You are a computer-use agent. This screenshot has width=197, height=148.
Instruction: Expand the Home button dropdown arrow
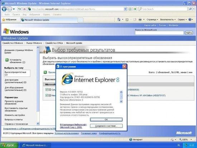(123, 19)
